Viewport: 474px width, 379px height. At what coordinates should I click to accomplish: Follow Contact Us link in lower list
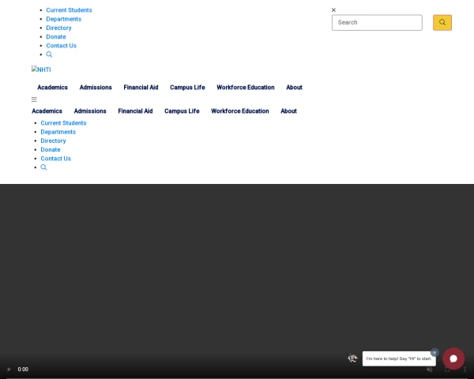tap(56, 159)
